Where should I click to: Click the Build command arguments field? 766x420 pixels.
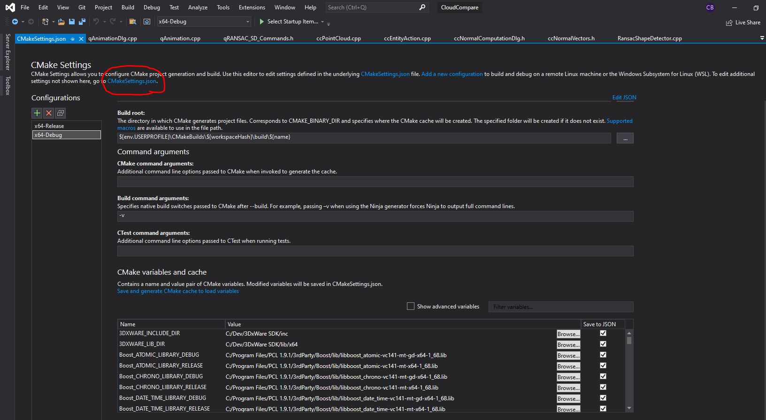[375, 216]
